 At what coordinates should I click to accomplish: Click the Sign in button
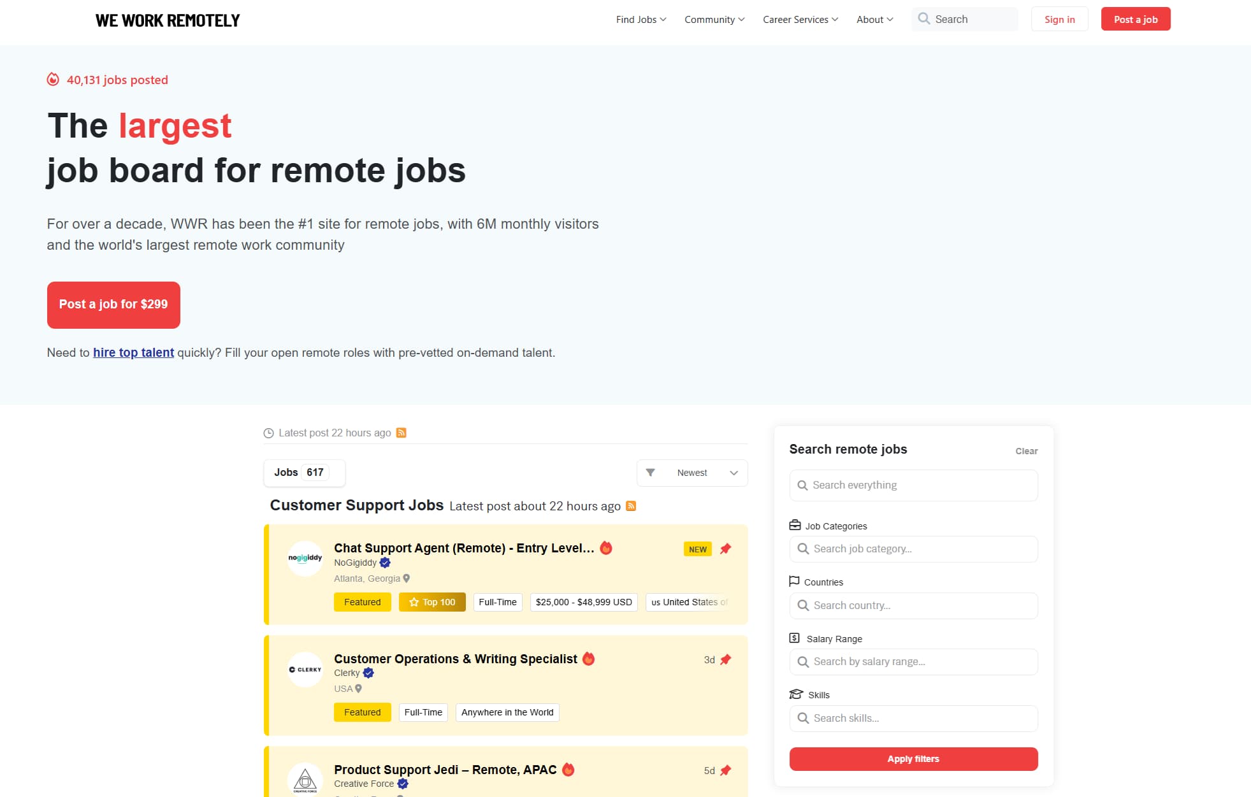click(x=1059, y=19)
